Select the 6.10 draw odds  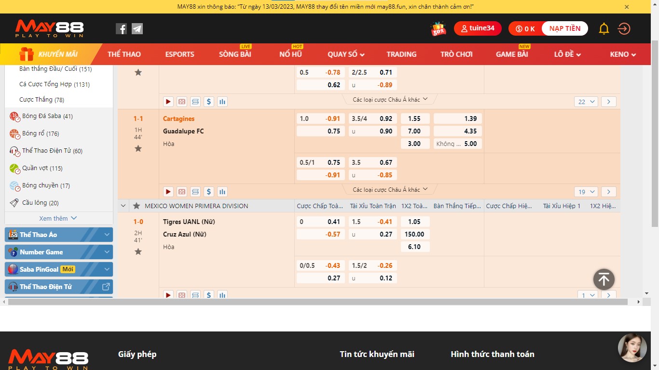coord(415,247)
